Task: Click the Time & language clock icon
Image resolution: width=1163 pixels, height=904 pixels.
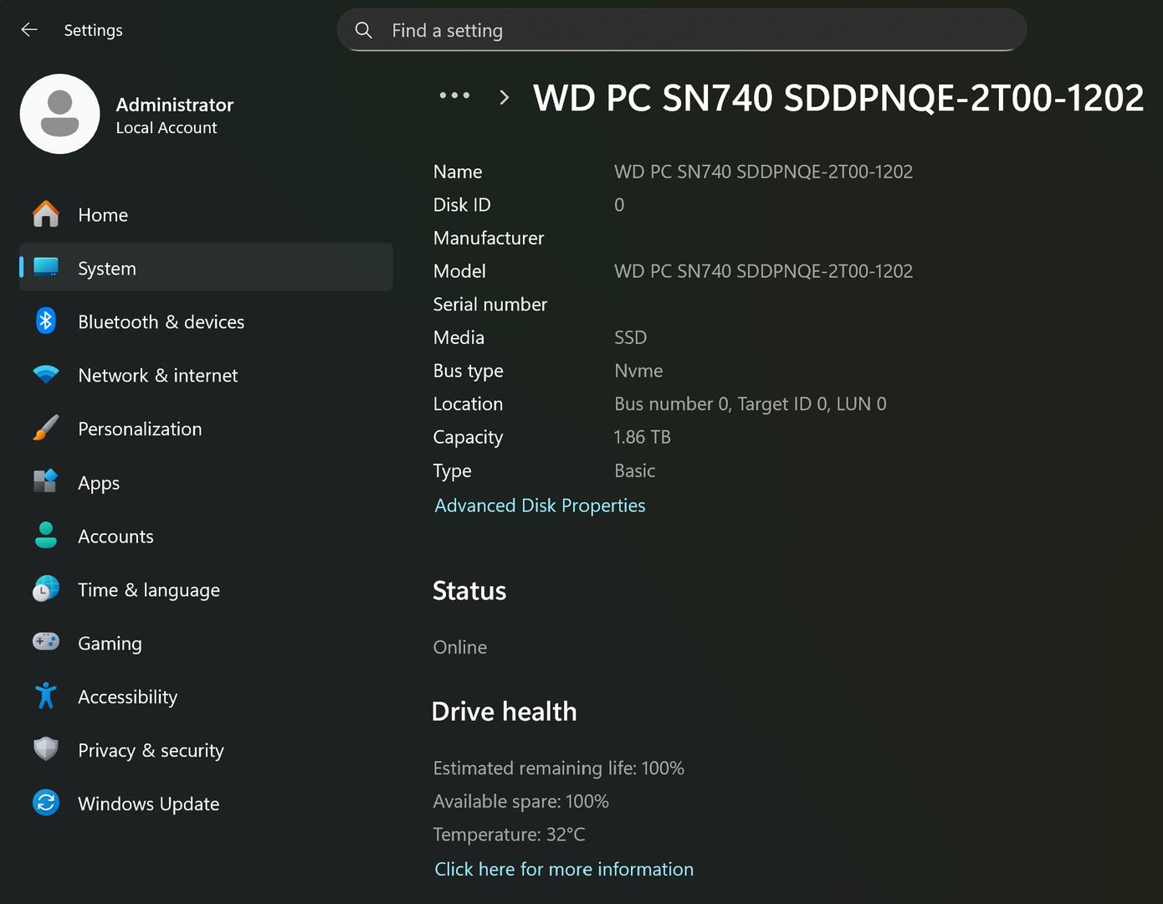Action: tap(46, 589)
